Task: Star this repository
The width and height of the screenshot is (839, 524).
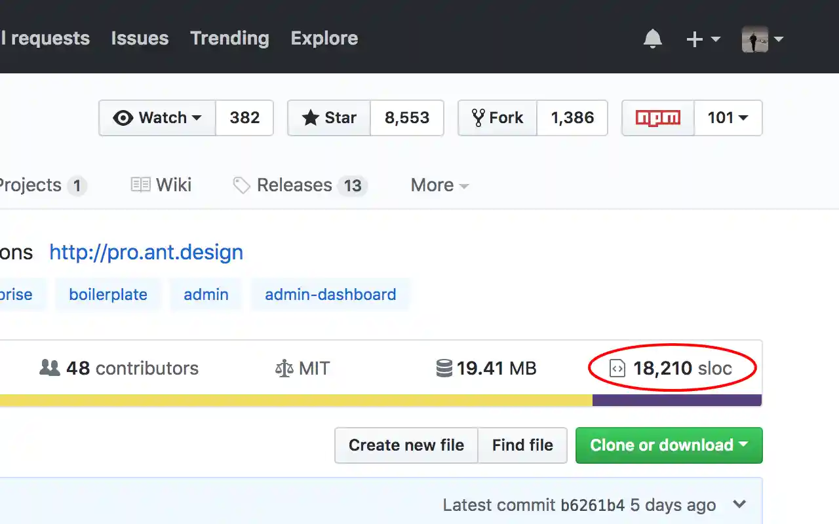Action: 329,118
